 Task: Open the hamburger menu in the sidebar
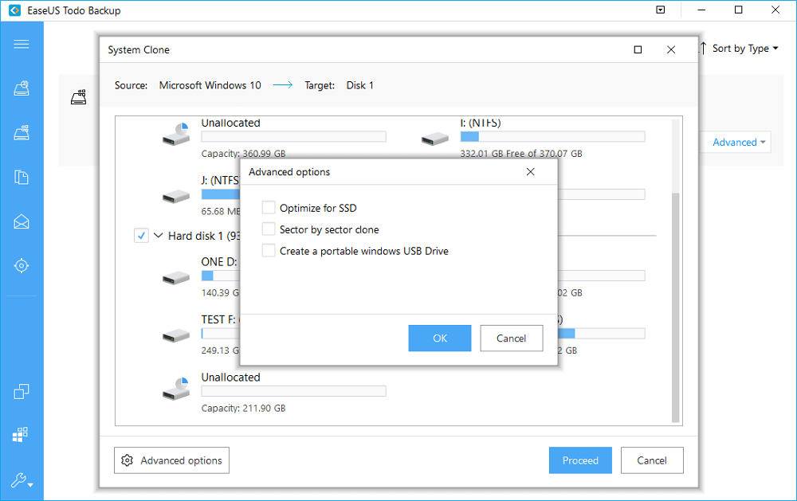tap(22, 44)
